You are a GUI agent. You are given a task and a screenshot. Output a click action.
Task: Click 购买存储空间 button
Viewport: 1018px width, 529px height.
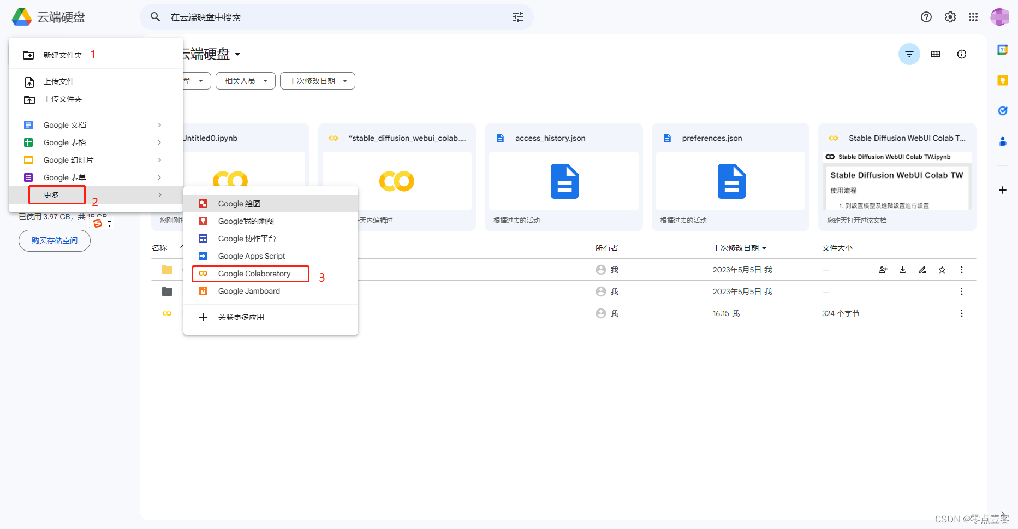point(55,241)
